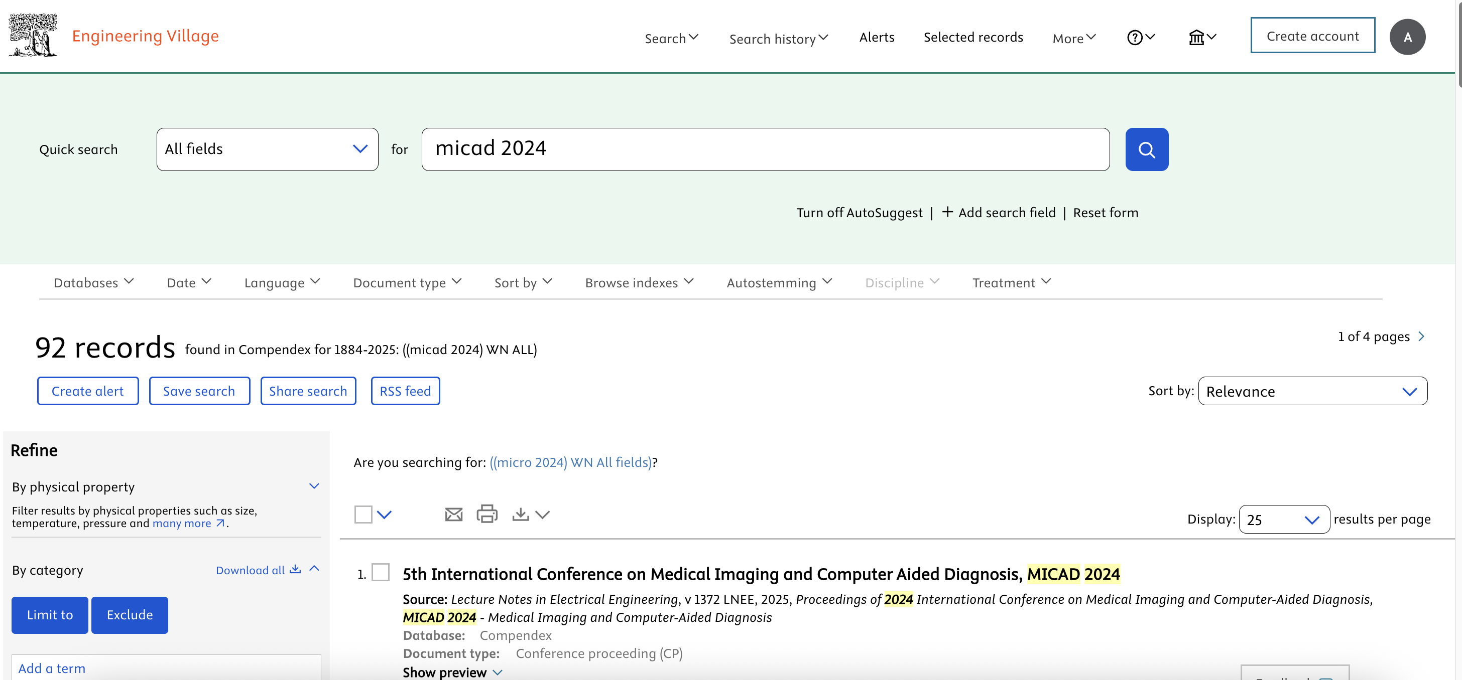Image resolution: width=1462 pixels, height=680 pixels.
Task: Click the Add a term field
Action: point(166,668)
